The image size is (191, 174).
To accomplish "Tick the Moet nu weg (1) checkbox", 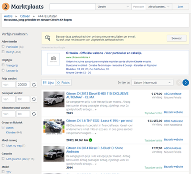I will click(x=3, y=145).
